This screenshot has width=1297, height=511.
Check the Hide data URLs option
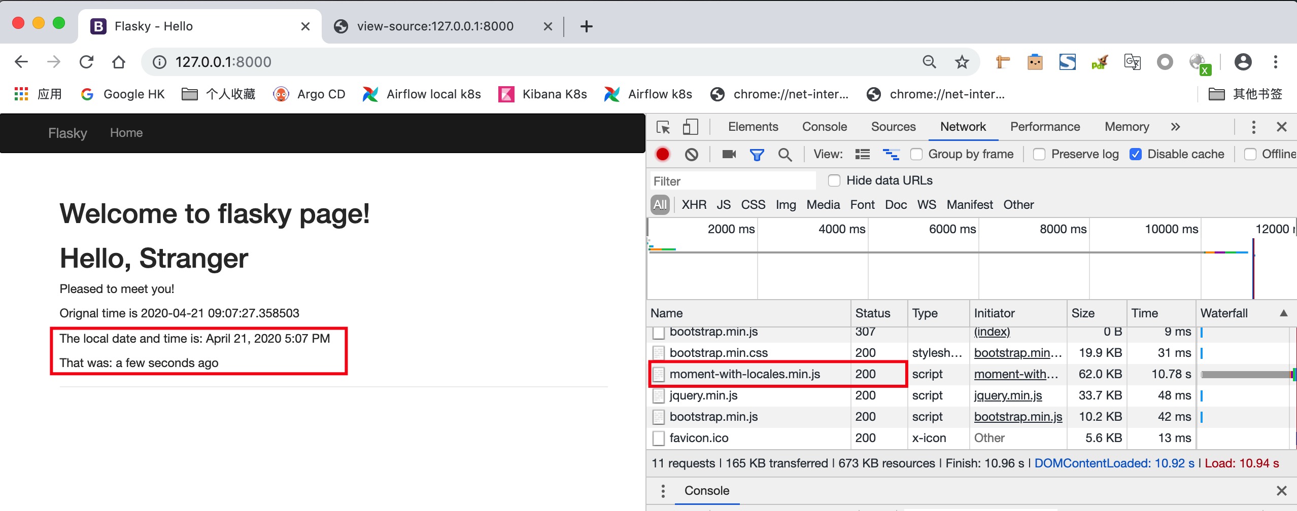(834, 180)
